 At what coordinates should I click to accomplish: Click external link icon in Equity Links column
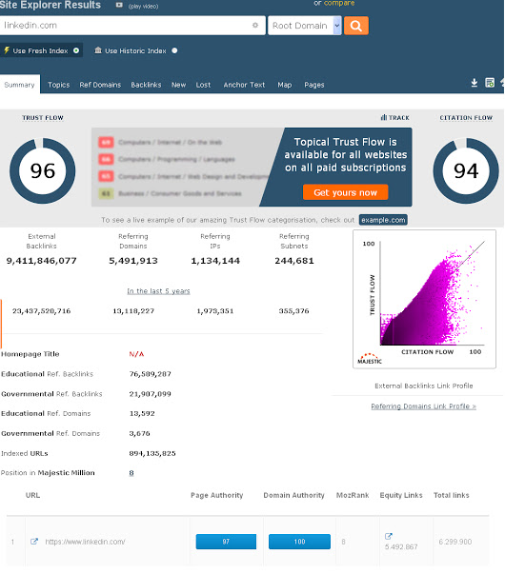[389, 536]
